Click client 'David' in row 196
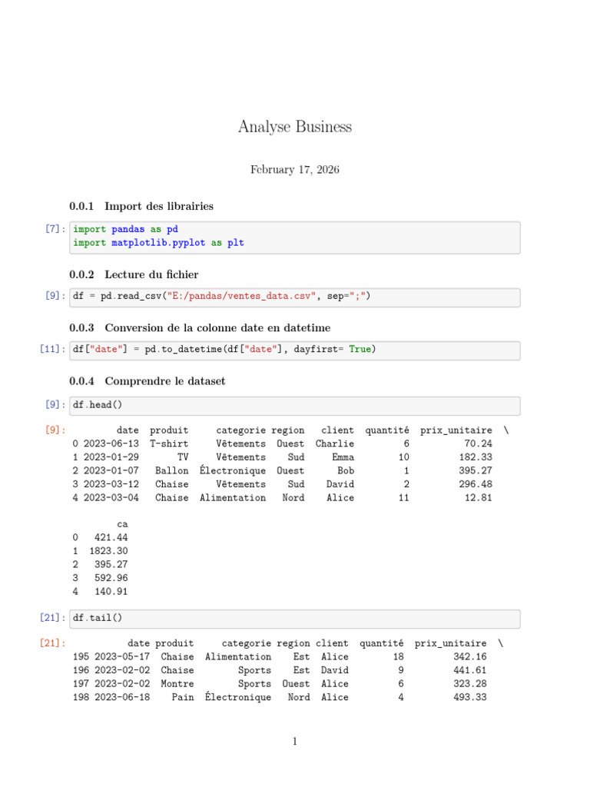The height and width of the screenshot is (787, 590). pyautogui.click(x=335, y=670)
